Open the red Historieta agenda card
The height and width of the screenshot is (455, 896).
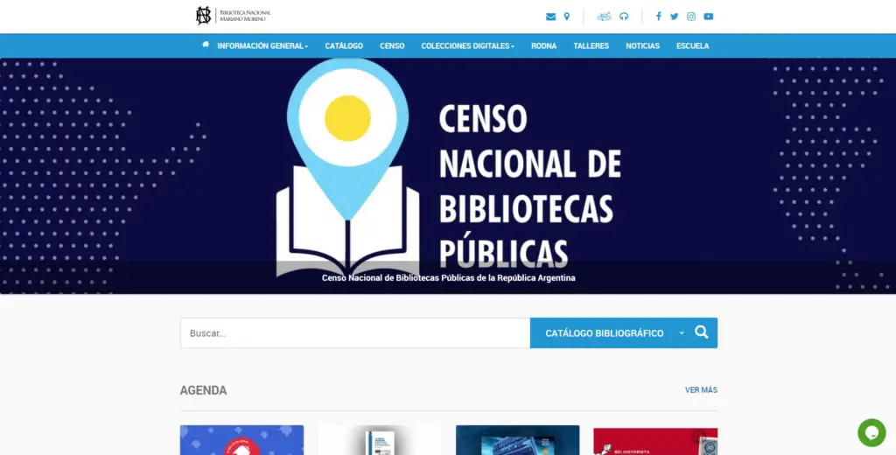[x=655, y=441]
